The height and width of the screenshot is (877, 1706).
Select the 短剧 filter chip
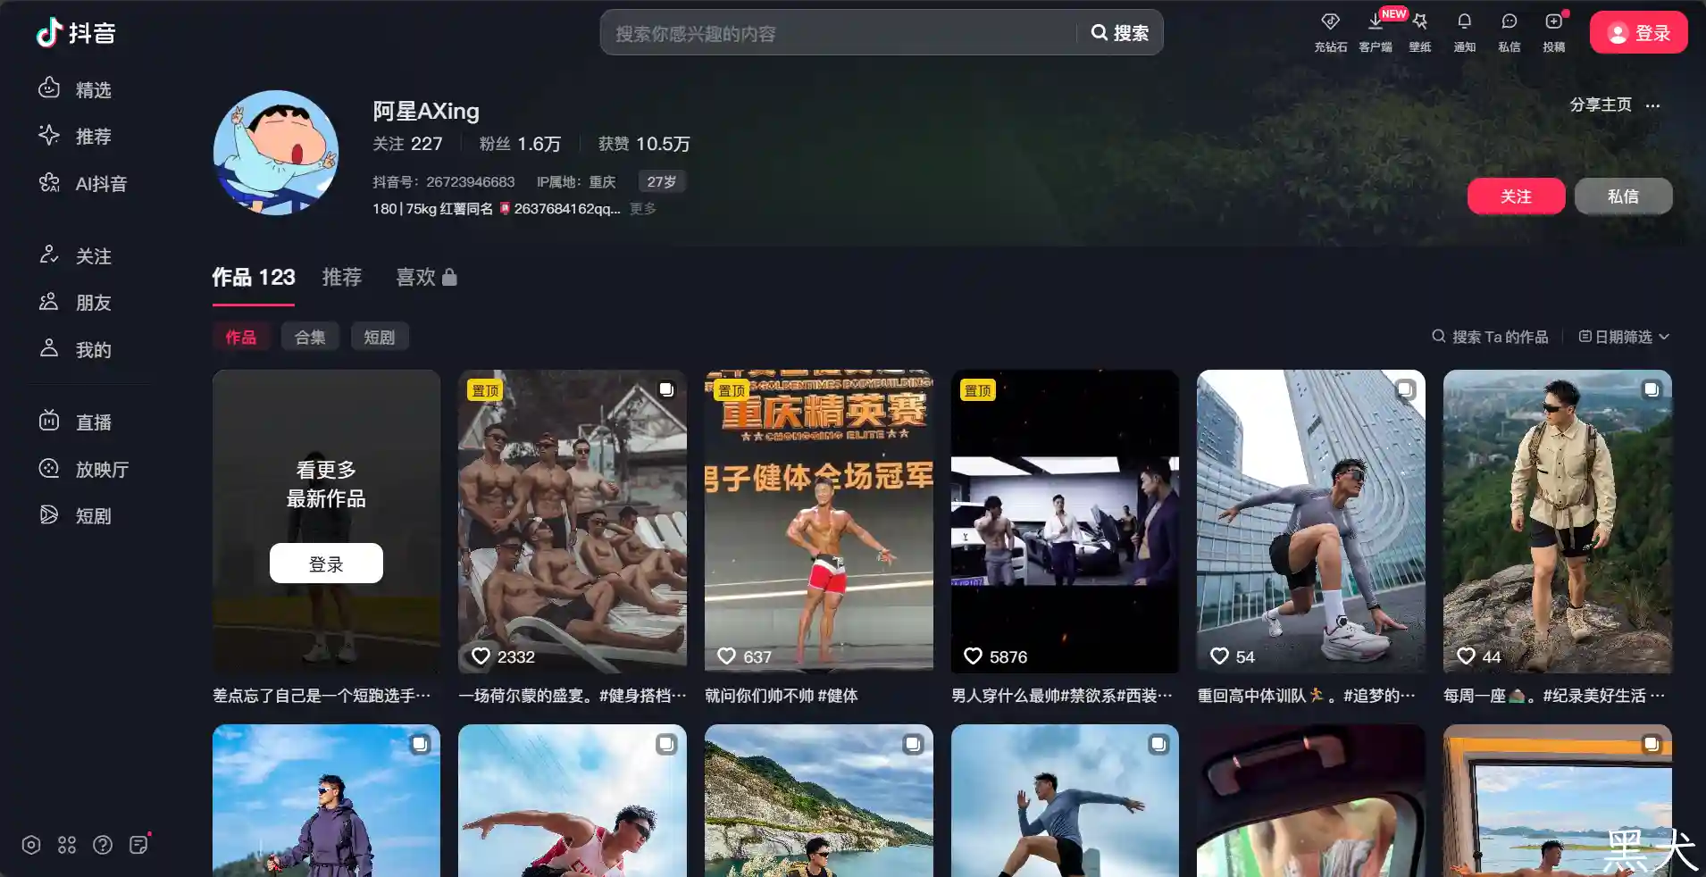tap(379, 337)
